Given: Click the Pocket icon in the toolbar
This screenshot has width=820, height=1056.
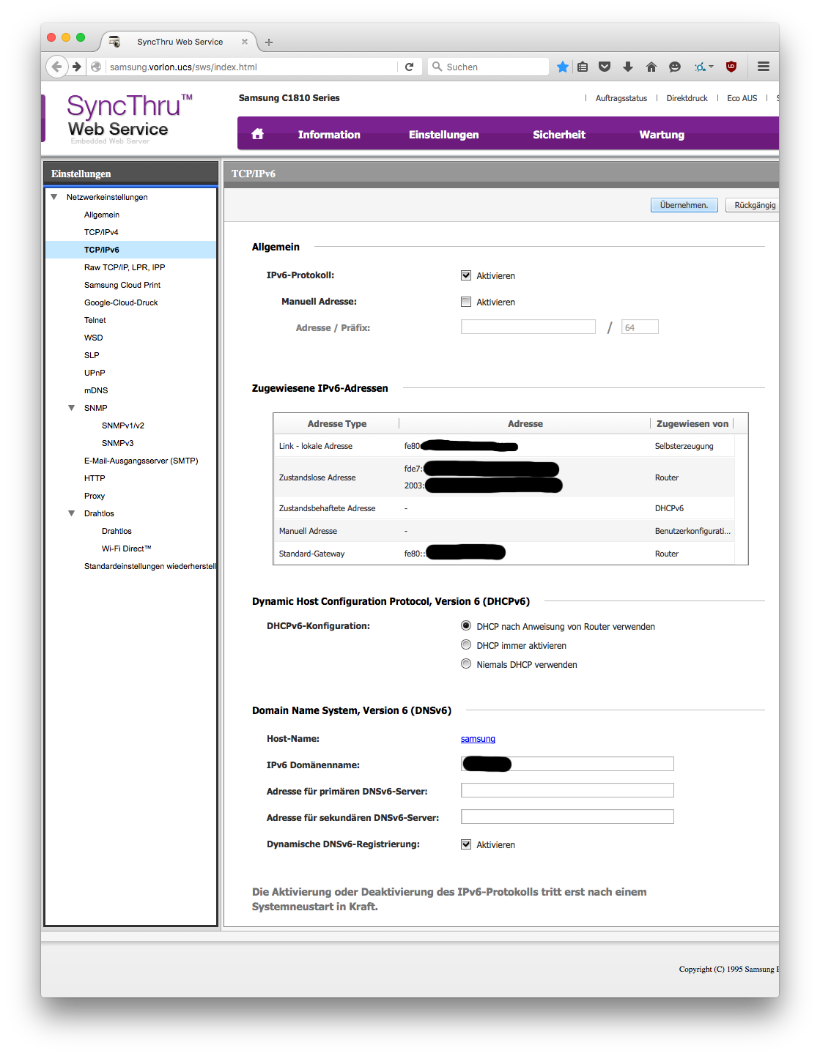Looking at the screenshot, I should [x=605, y=67].
